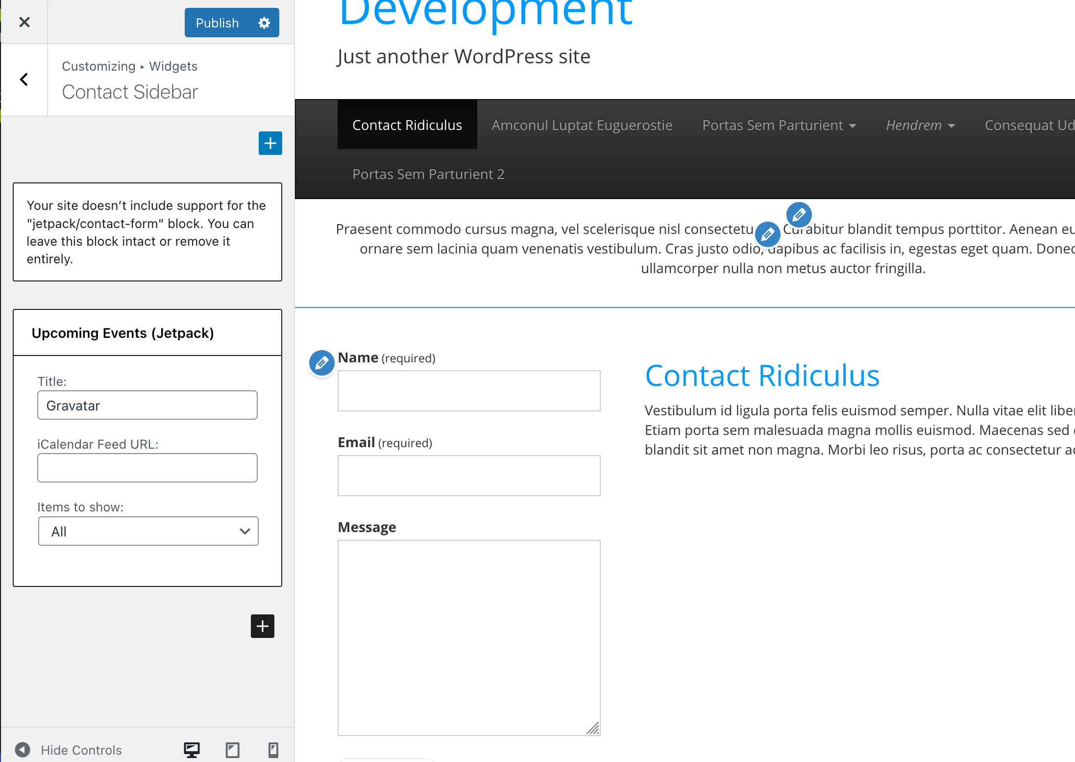
Task: Open publish settings via the gear icon
Action: pos(264,23)
